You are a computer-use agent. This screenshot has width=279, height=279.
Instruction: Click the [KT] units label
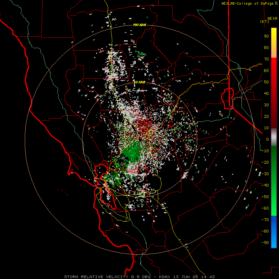click(x=264, y=21)
